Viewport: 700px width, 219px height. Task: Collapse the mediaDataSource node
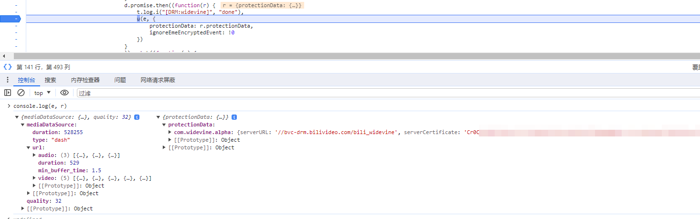(x=23, y=125)
